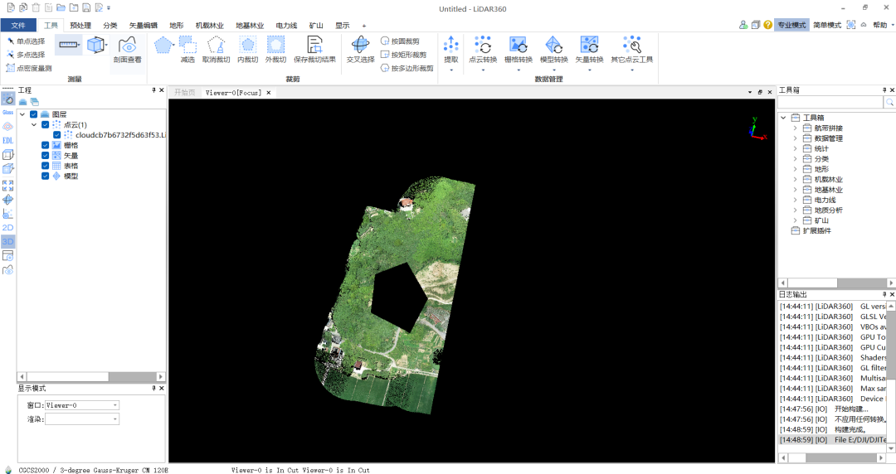Toggle the 矢量 layer checkbox
The image size is (896, 474).
pos(45,156)
